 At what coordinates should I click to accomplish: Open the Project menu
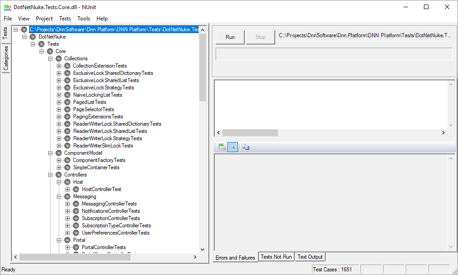(45, 19)
